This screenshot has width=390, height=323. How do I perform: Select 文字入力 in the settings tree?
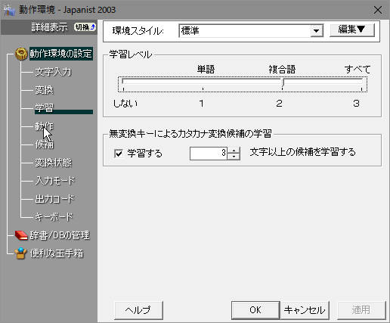(53, 72)
